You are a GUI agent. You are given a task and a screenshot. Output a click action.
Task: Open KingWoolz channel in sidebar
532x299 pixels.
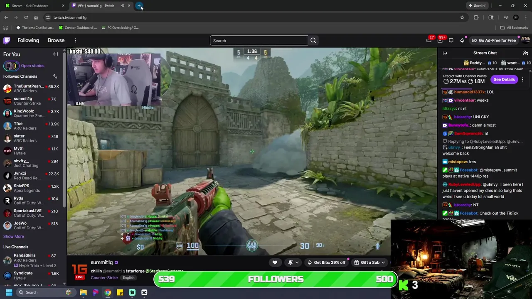click(32, 113)
